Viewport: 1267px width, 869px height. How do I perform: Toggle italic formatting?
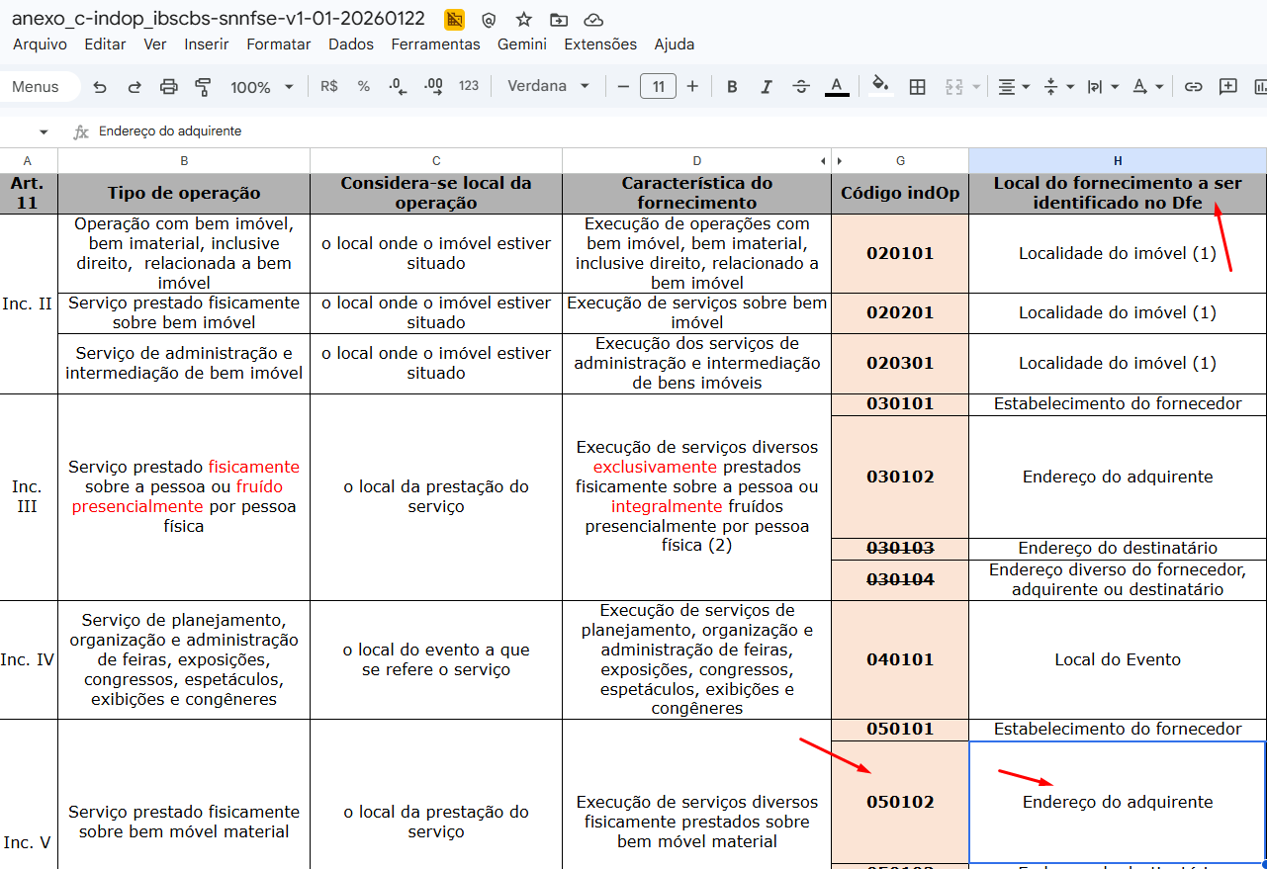point(767,87)
